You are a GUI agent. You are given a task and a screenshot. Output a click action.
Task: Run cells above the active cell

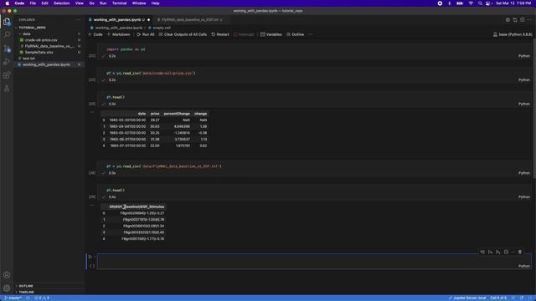[x=490, y=252]
